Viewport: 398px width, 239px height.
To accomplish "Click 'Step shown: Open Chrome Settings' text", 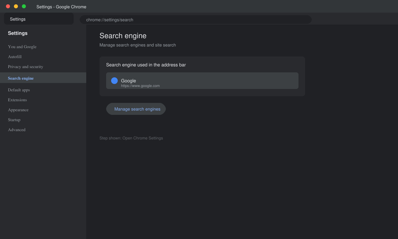I will [x=131, y=138].
